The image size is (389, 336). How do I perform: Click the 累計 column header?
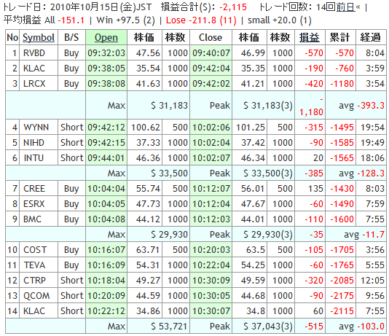[x=339, y=37]
